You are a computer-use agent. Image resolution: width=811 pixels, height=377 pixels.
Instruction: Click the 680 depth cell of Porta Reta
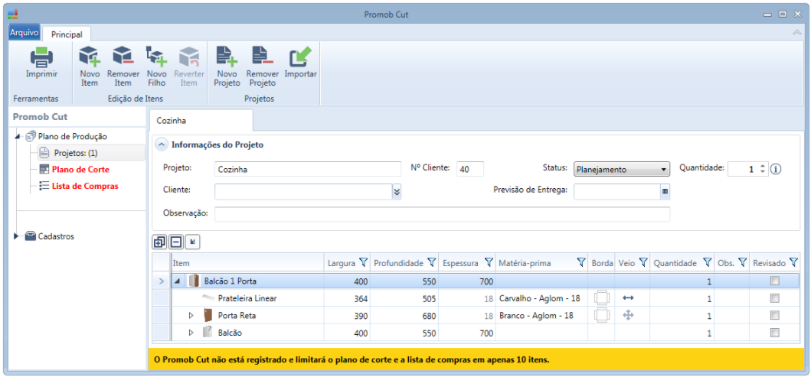(x=404, y=315)
